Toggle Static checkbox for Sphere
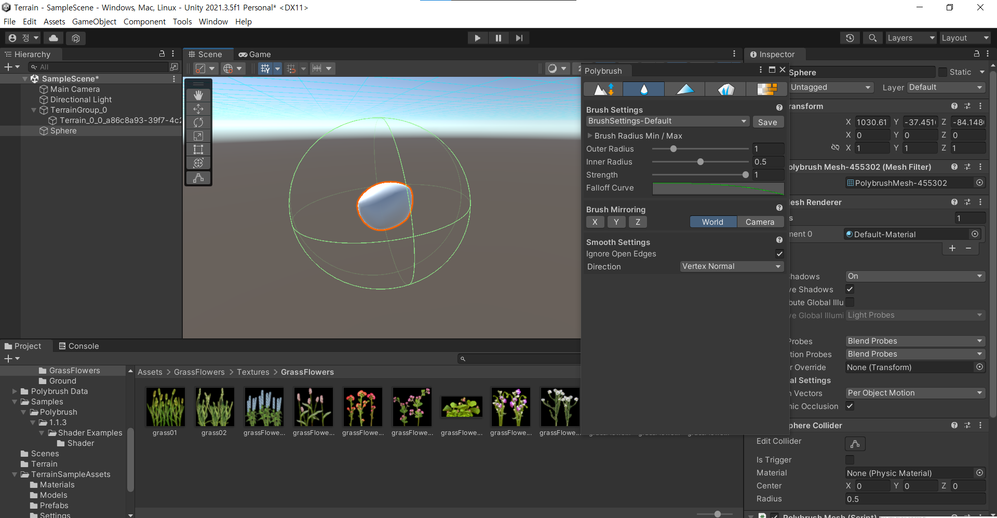The height and width of the screenshot is (518, 997). click(943, 72)
